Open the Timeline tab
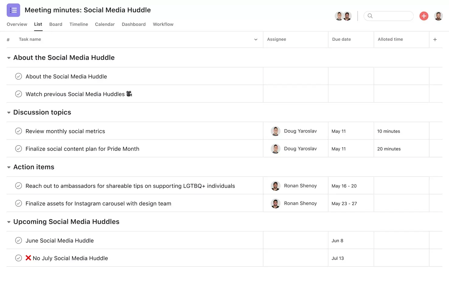 [78, 24]
